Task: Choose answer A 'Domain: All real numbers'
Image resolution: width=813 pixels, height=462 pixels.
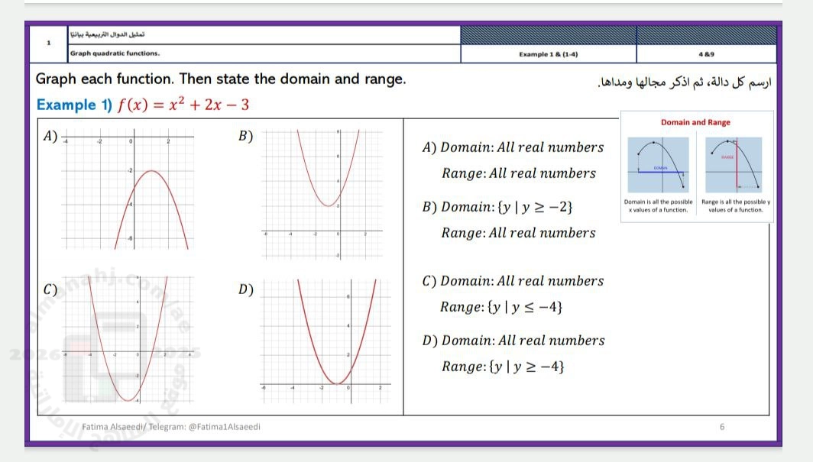Action: (x=513, y=147)
